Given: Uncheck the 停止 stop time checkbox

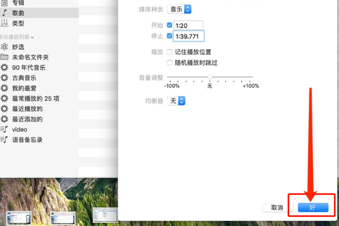Looking at the screenshot, I should pyautogui.click(x=169, y=36).
